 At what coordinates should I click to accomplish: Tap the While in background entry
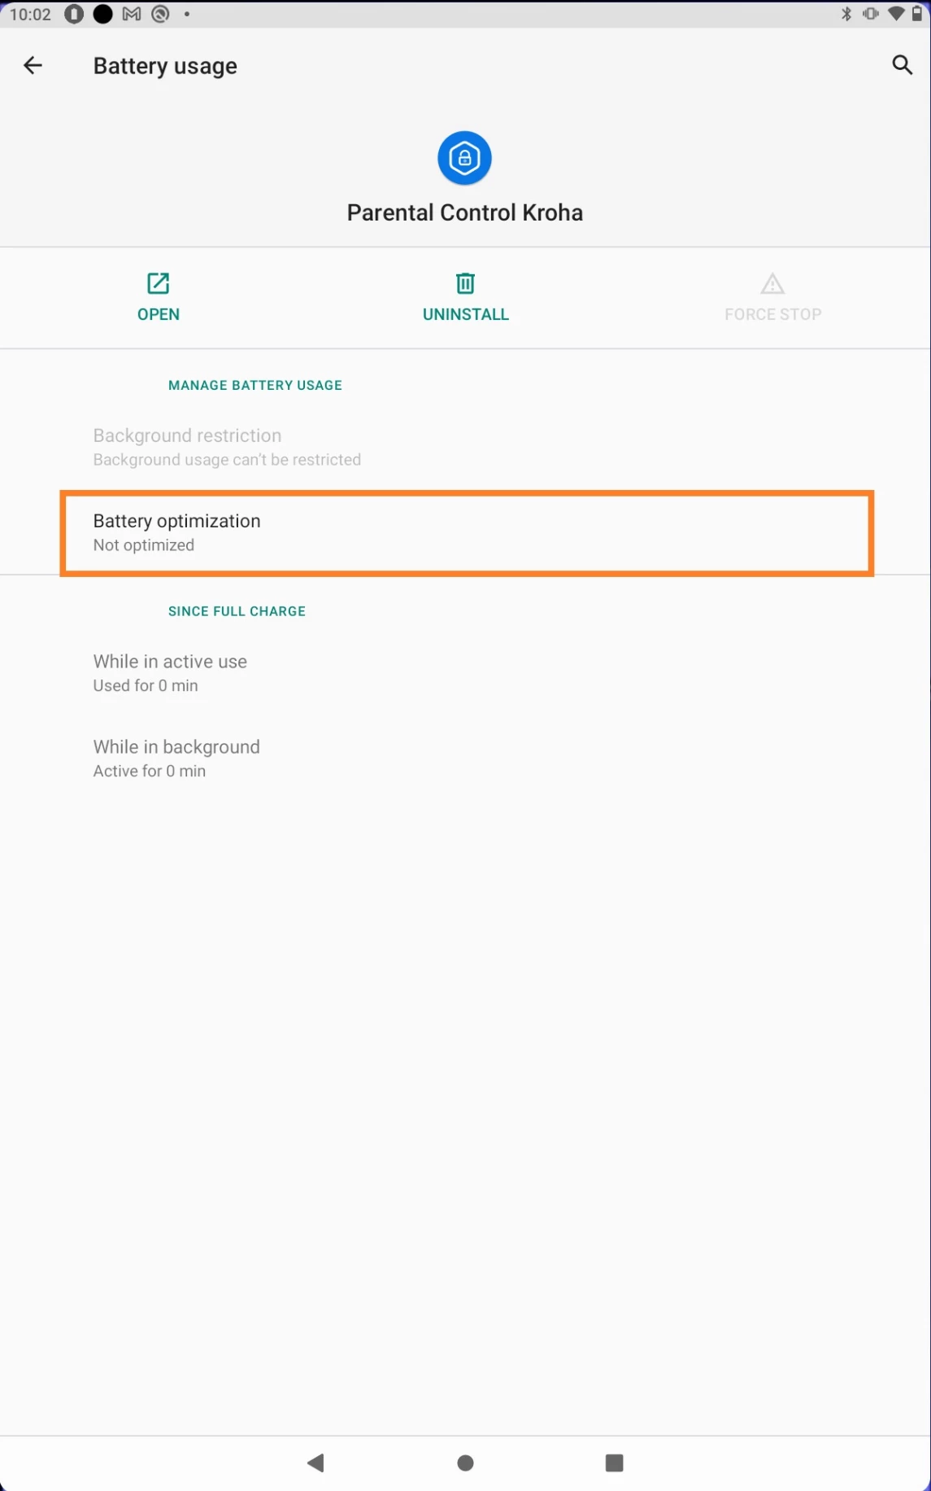(176, 759)
